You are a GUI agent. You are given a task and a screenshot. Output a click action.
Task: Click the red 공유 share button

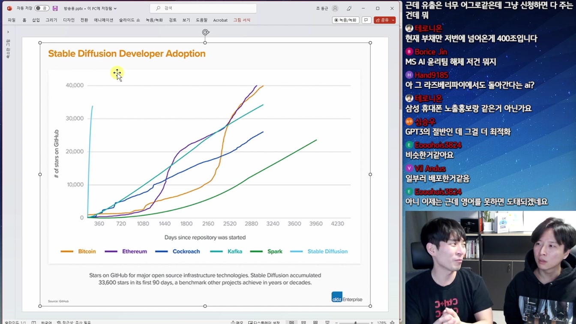(382, 20)
